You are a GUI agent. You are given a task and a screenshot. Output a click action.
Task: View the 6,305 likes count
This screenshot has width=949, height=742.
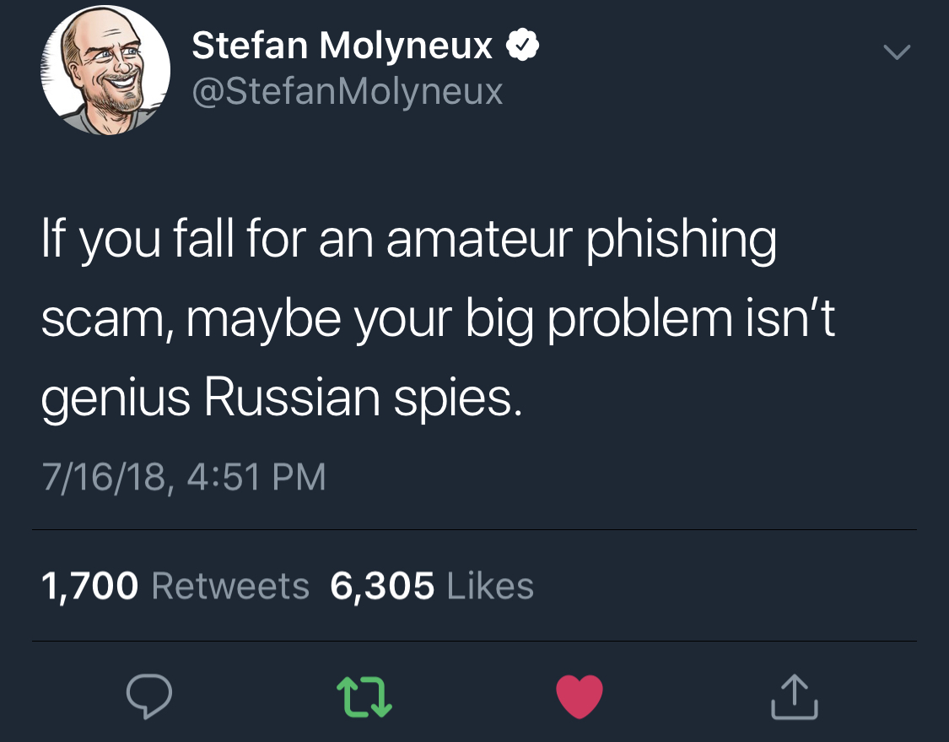pyautogui.click(x=382, y=586)
